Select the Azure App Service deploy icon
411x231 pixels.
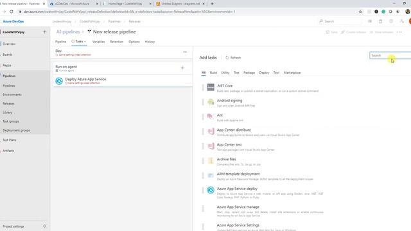coord(211,190)
